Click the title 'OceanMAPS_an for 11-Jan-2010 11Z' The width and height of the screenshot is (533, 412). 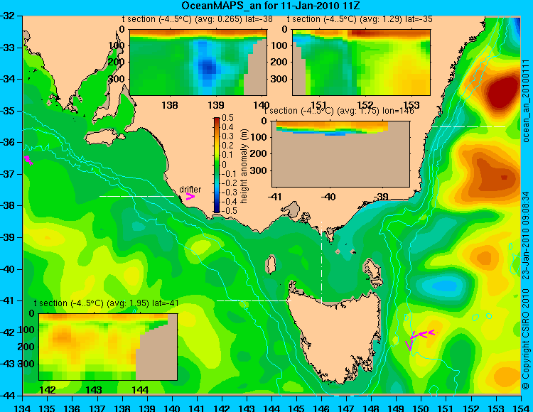click(x=270, y=6)
